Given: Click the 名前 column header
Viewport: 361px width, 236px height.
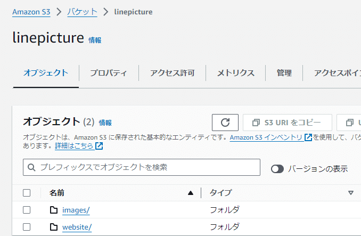Looking at the screenshot, I should pyautogui.click(x=56, y=193).
